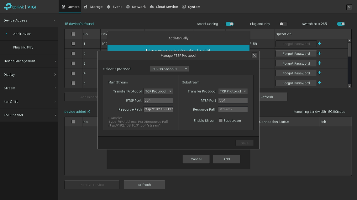Click Forgot Password for device 3
Viewport: 357px width, 200px height.
pos(296,63)
